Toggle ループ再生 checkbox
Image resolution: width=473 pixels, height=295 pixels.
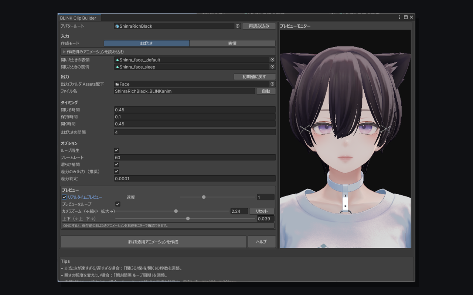click(116, 150)
